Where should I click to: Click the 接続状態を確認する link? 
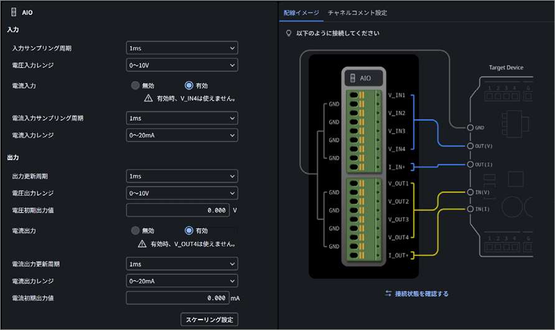(x=422, y=293)
